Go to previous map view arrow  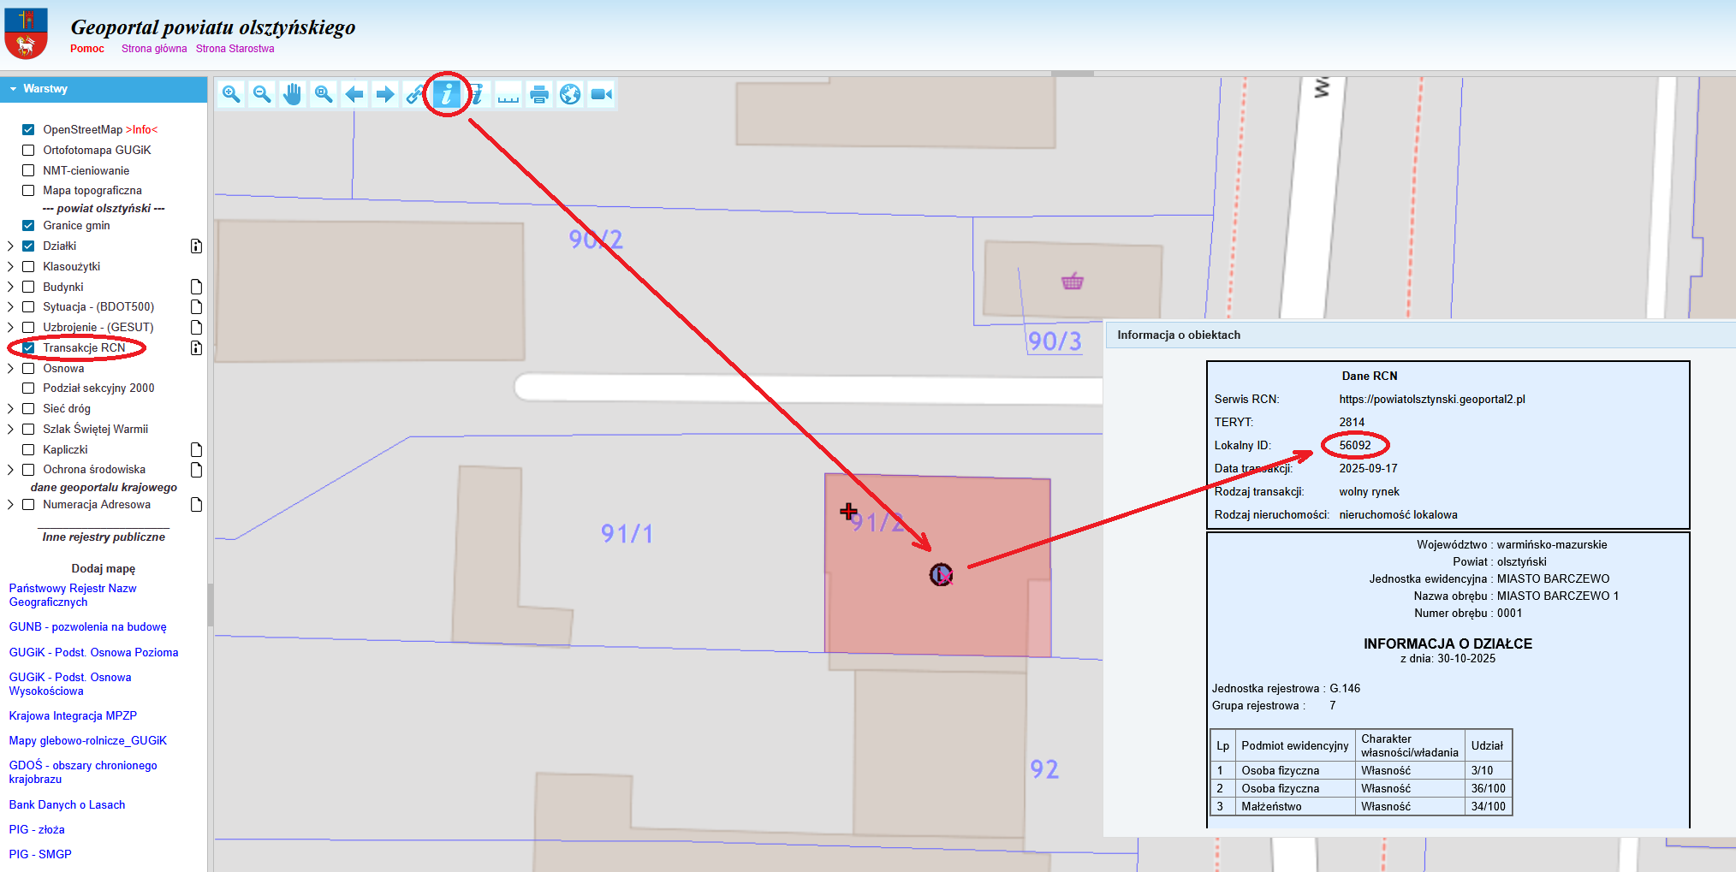(354, 94)
